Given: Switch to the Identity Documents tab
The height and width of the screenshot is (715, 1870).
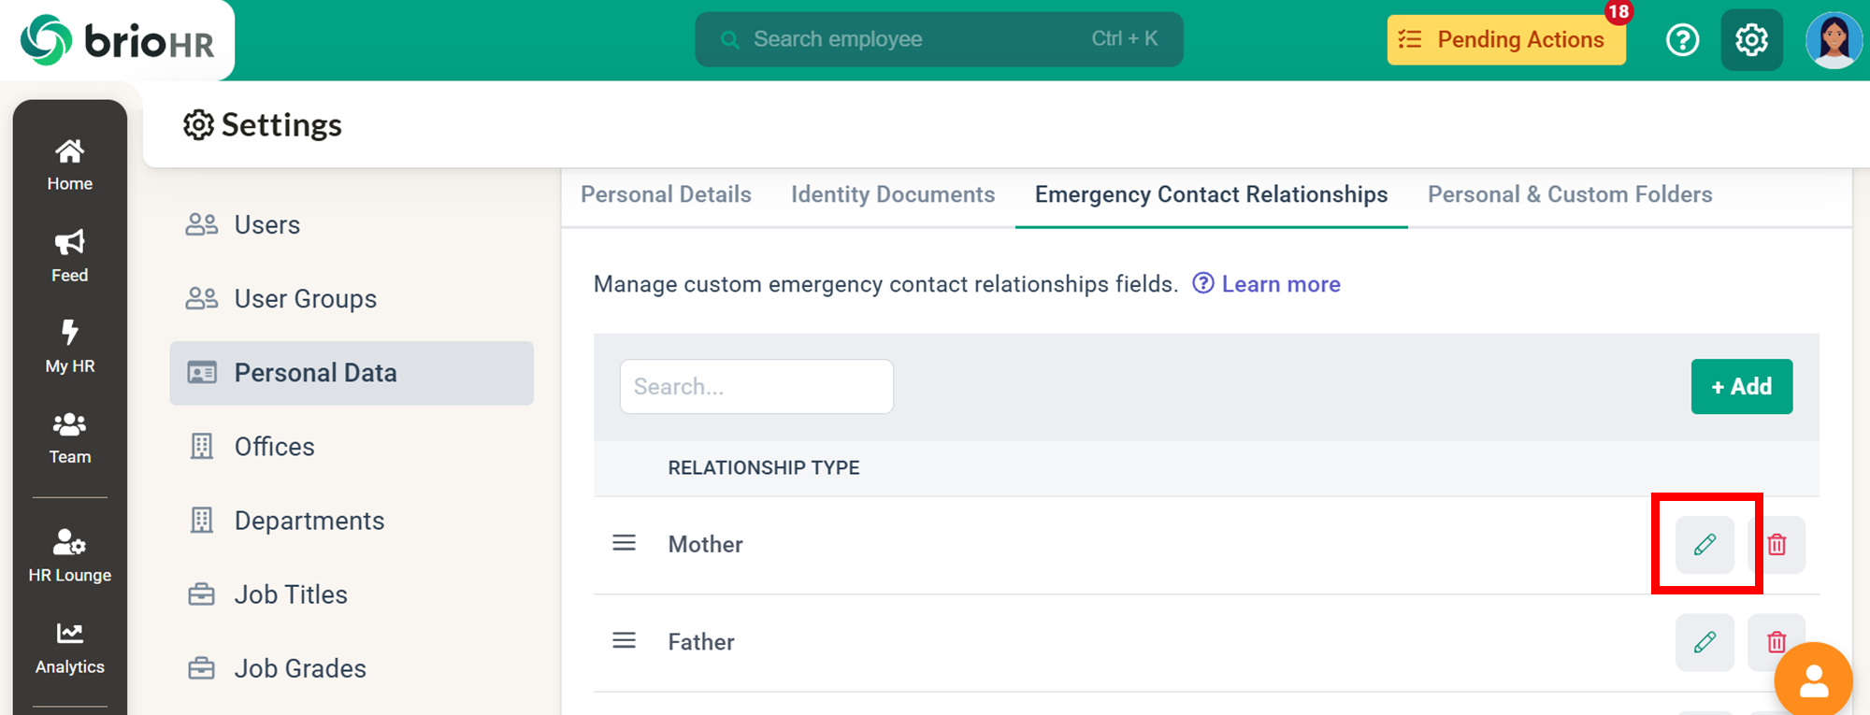Looking at the screenshot, I should pyautogui.click(x=892, y=194).
